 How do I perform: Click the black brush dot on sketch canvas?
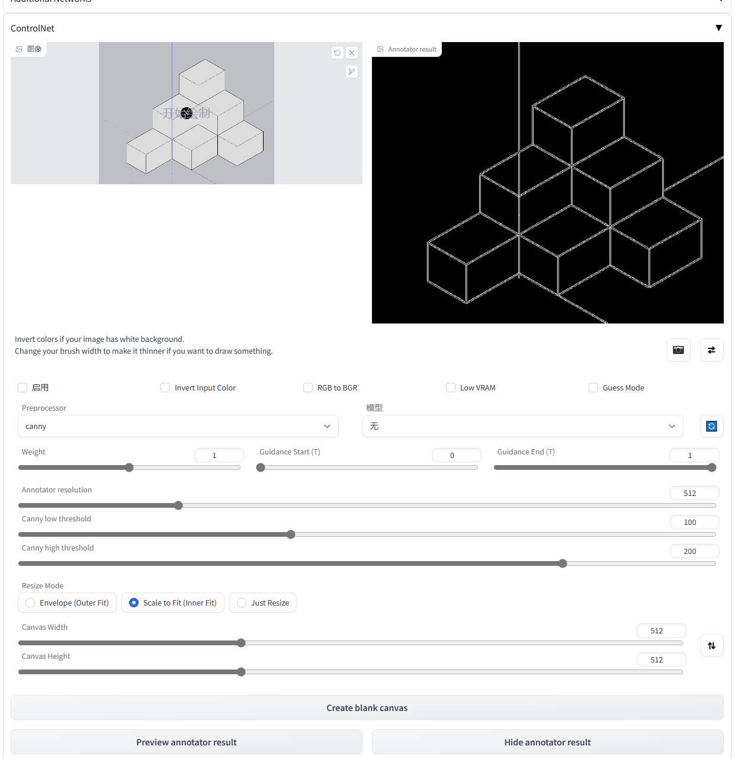point(187,113)
